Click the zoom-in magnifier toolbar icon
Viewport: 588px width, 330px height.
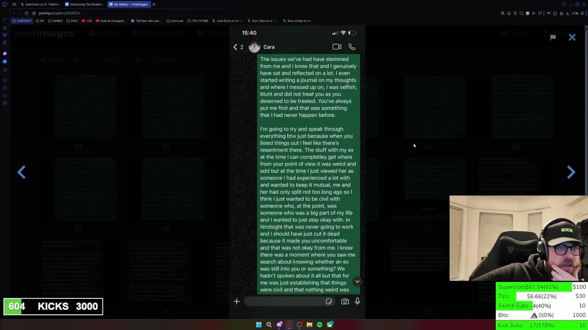(x=503, y=13)
